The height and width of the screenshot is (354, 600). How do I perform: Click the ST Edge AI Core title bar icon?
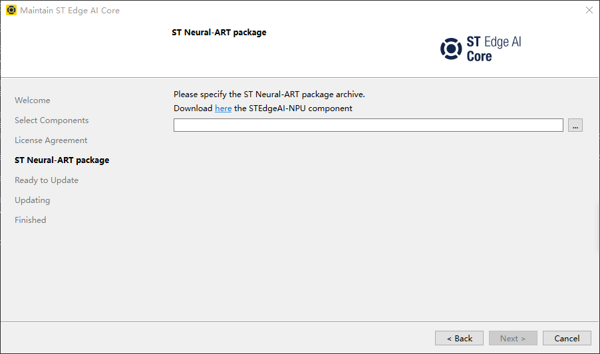(x=11, y=11)
